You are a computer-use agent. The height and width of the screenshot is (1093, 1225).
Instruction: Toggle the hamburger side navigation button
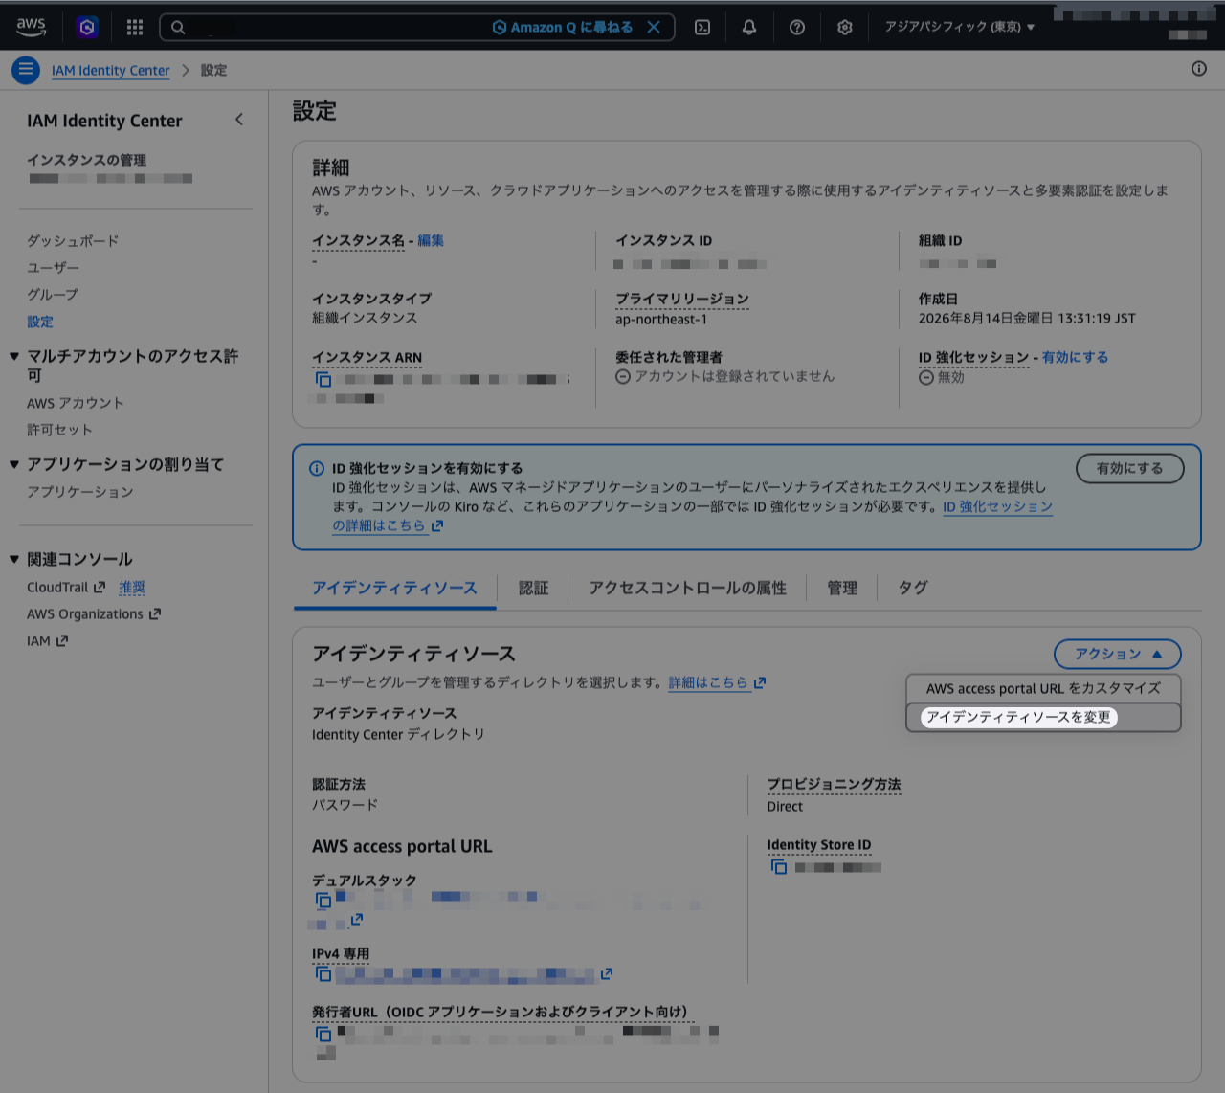point(26,70)
